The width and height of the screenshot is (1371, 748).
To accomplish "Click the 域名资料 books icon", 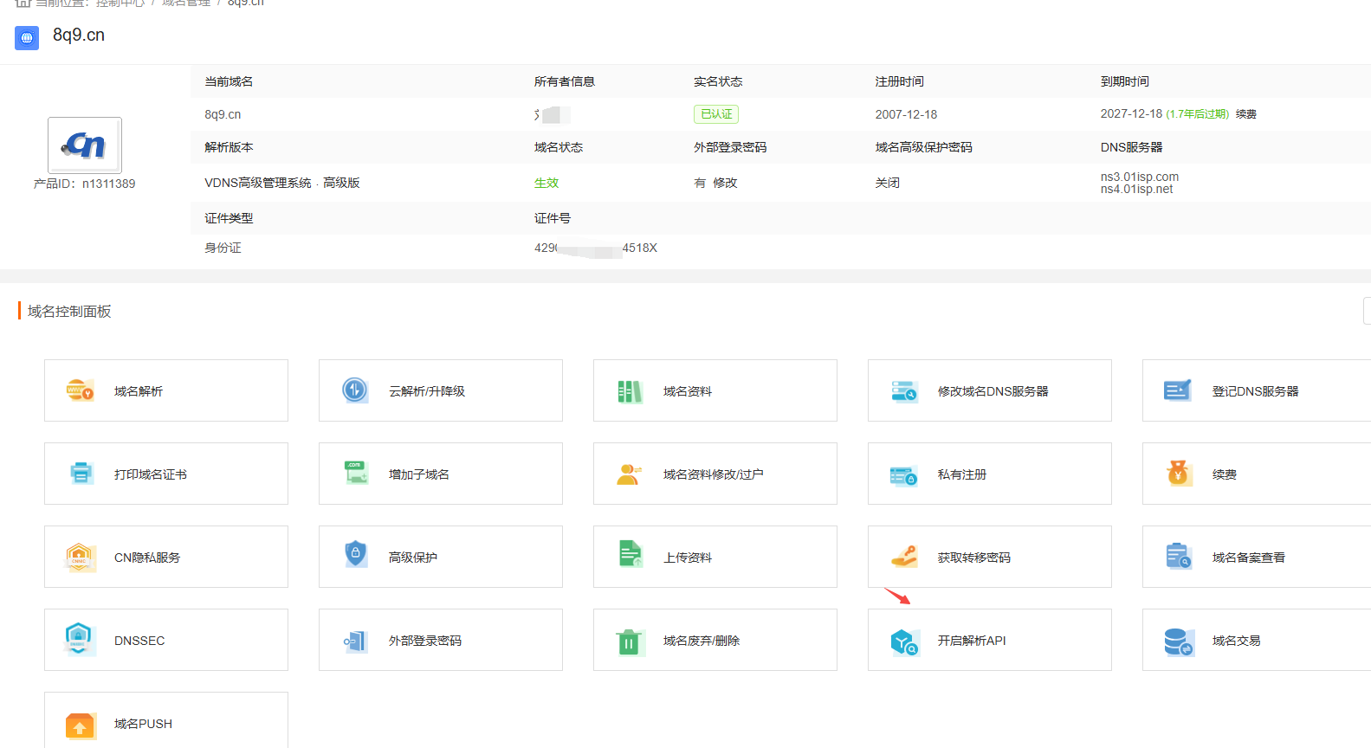I will pyautogui.click(x=630, y=391).
